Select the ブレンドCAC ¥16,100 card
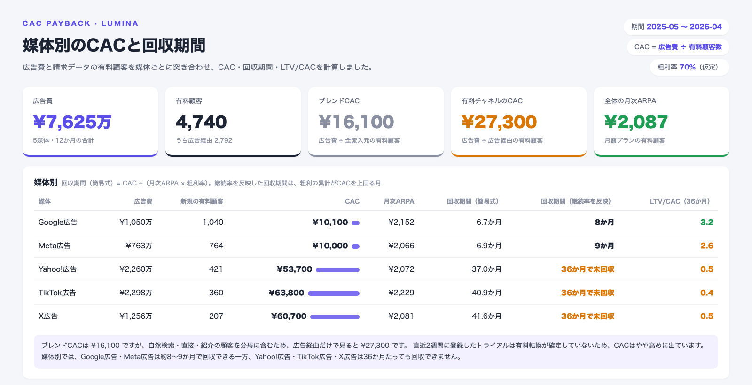Screen dimensions: 752x385 tap(376, 122)
